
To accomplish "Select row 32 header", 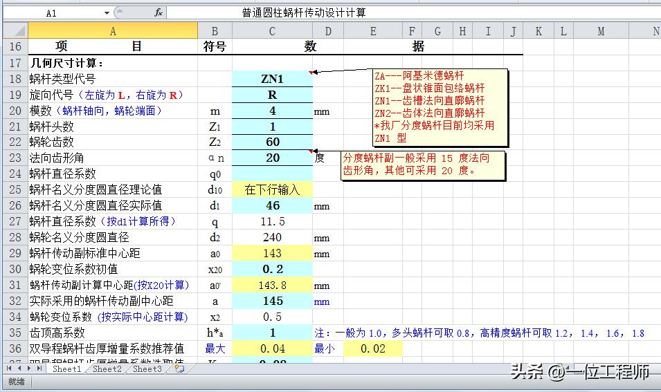I will (x=15, y=301).
